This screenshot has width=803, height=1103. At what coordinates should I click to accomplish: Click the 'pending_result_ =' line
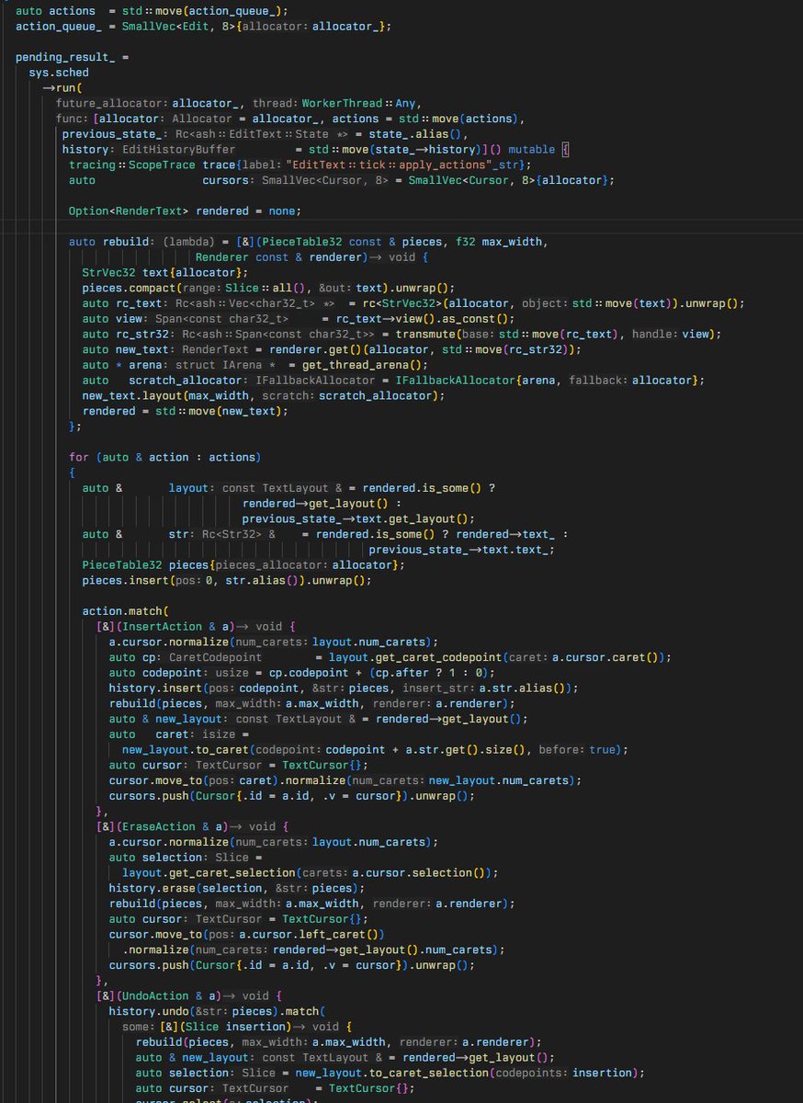coord(73,57)
